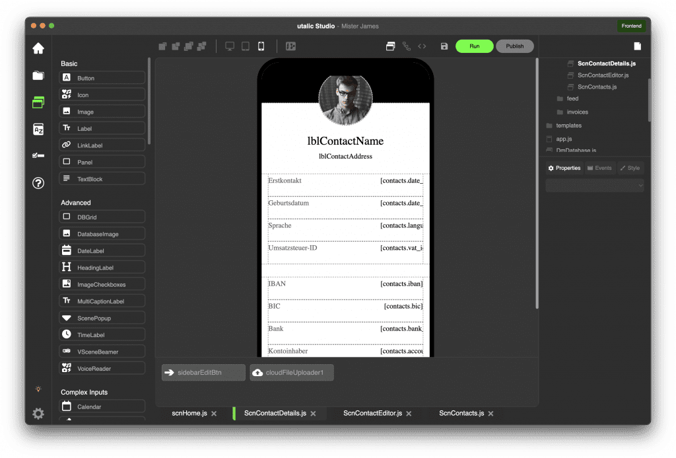Switch to the ScnContactEditor.js tab
Screen dimensions: 676x458
pyautogui.click(x=372, y=413)
